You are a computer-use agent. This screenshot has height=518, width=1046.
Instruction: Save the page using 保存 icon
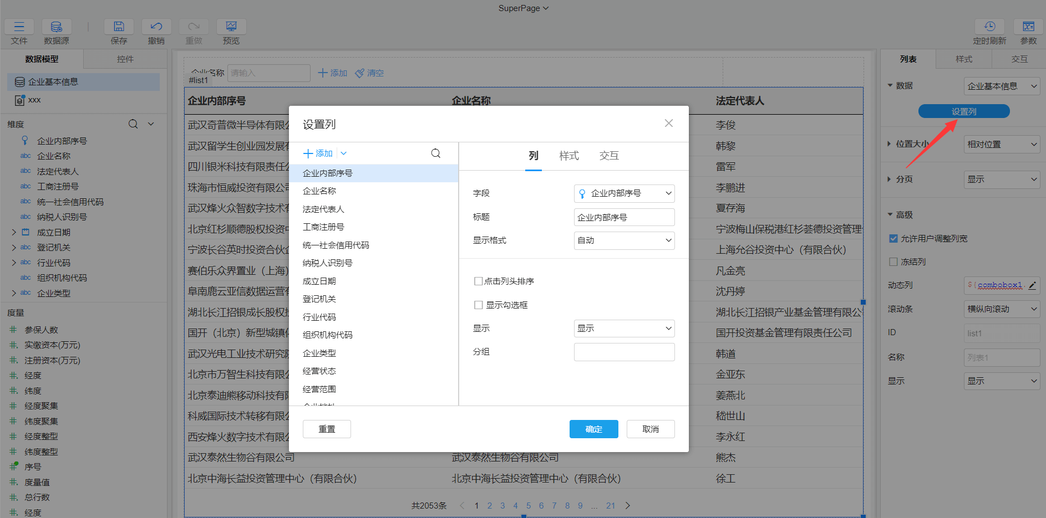click(x=119, y=26)
